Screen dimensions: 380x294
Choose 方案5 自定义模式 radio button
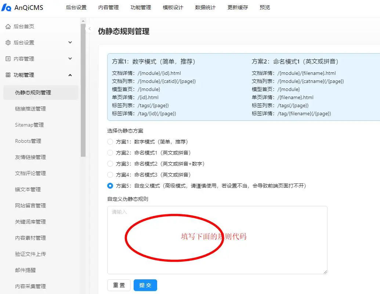(x=110, y=186)
